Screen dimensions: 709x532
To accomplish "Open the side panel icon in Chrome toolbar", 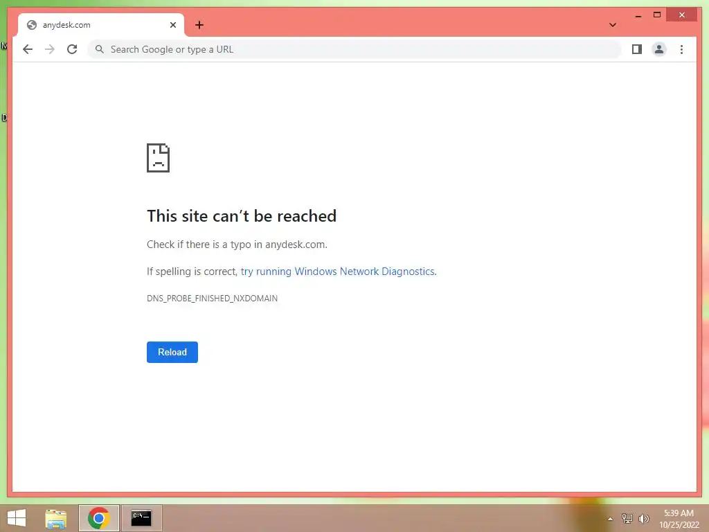I will coord(637,49).
